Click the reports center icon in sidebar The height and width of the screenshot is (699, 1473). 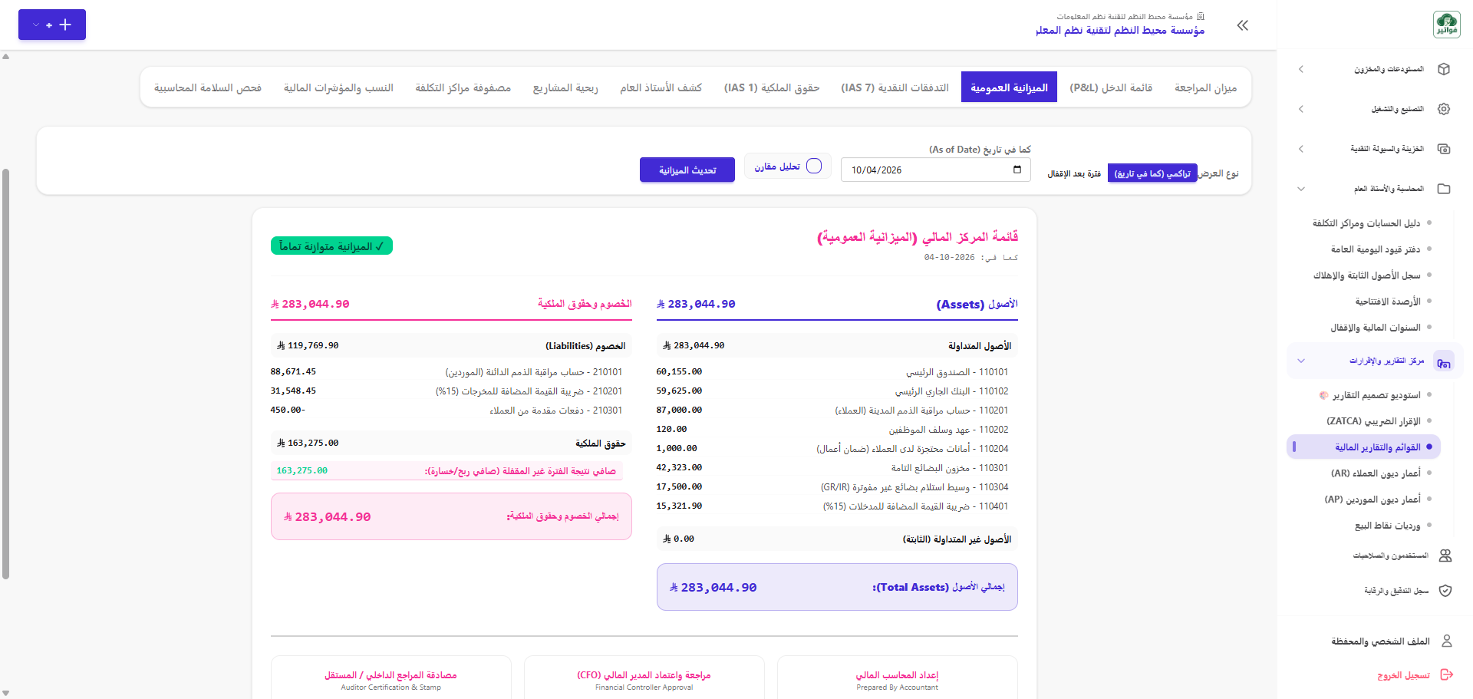(1444, 361)
